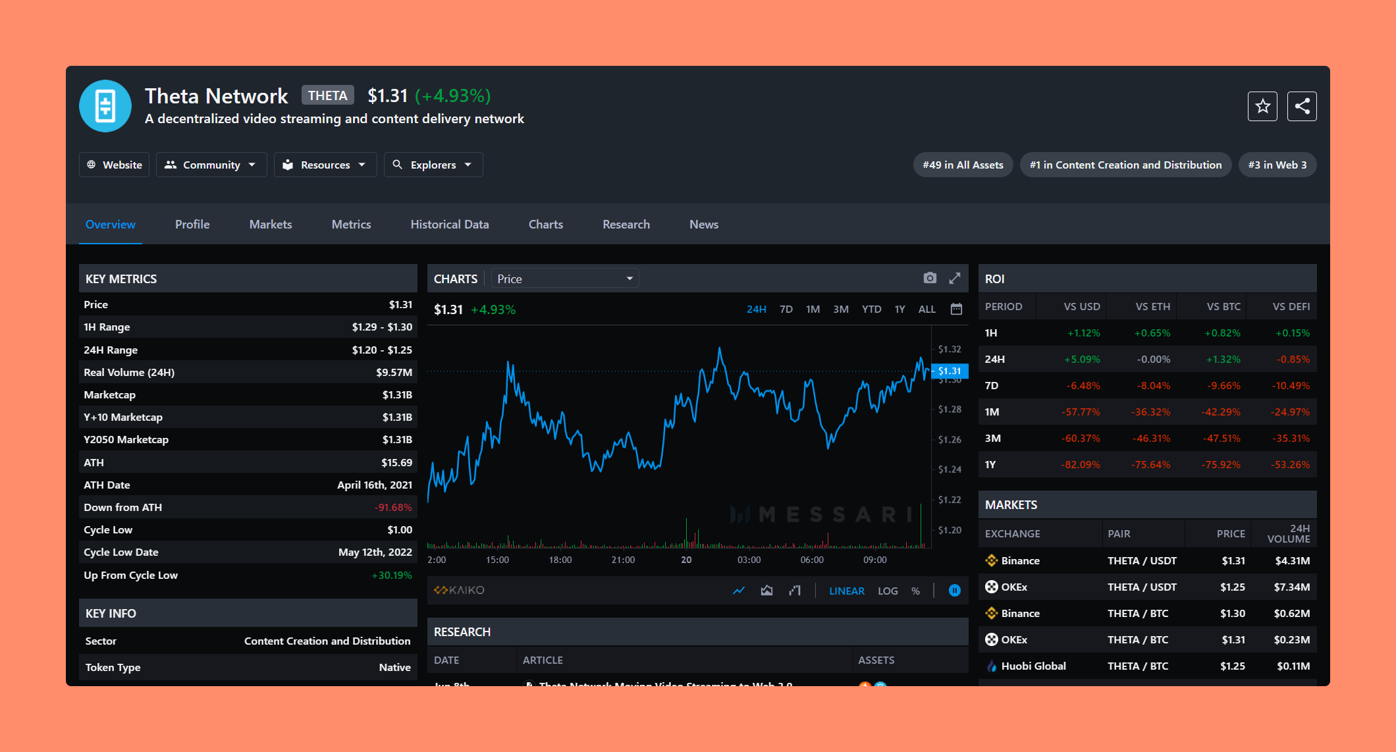Click OKEx icon in THETA / USDT row
Image resolution: width=1396 pixels, height=752 pixels.
992,587
